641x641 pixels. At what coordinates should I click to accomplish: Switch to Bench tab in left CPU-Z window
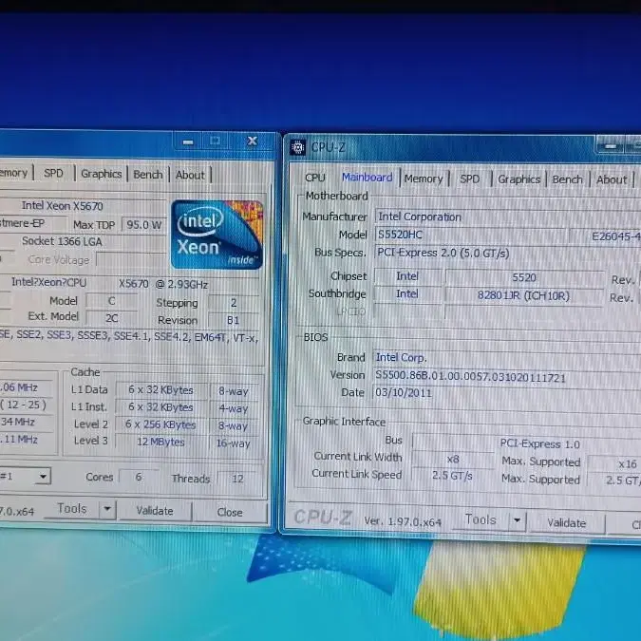click(147, 175)
